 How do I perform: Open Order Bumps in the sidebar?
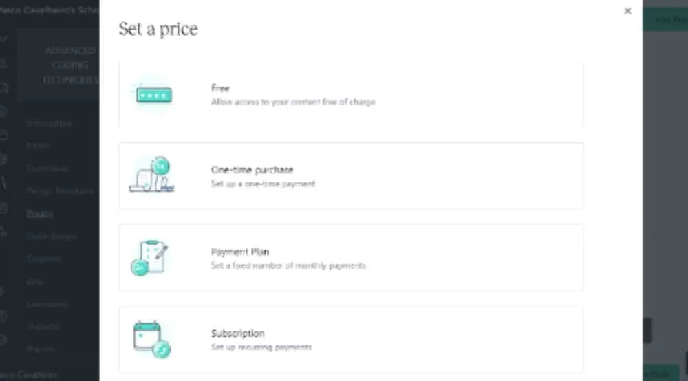(x=52, y=237)
